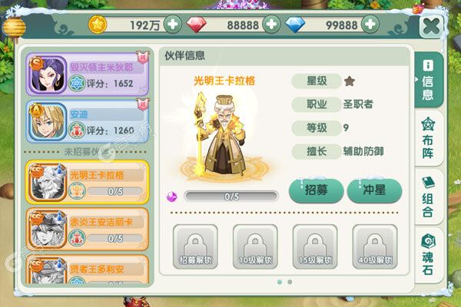Select the 信息 info tab

click(x=428, y=80)
